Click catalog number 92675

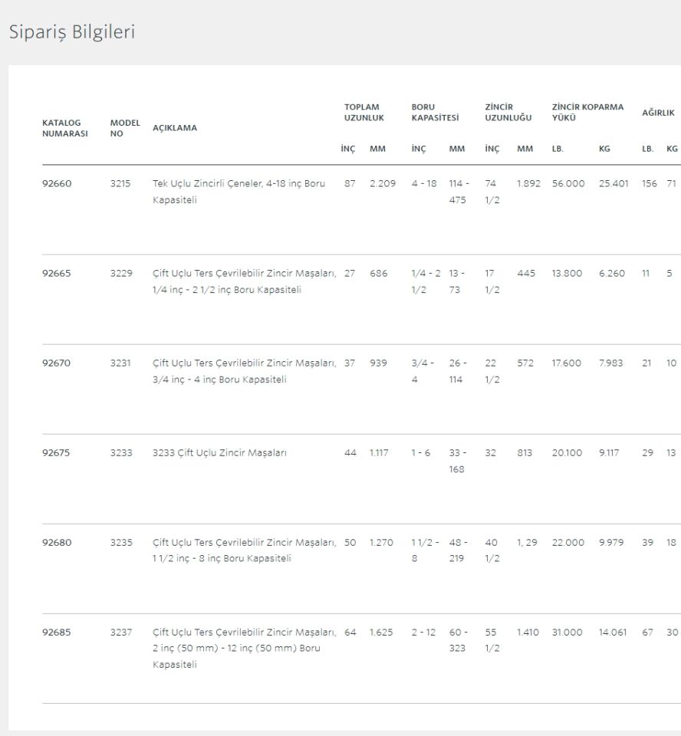[x=56, y=453]
